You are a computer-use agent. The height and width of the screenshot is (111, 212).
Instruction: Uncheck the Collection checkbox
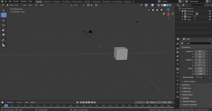[x=182, y=11]
